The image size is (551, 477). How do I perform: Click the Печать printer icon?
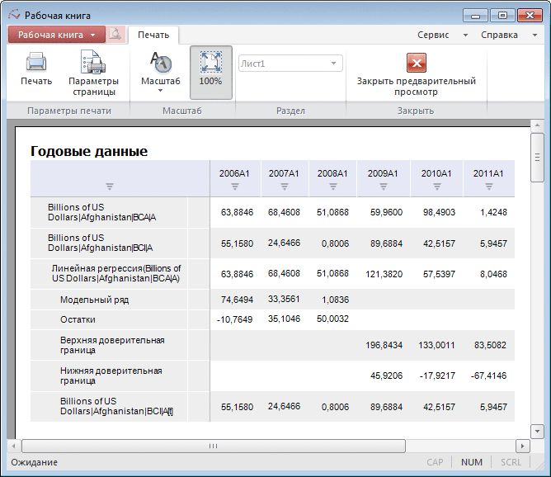click(35, 63)
